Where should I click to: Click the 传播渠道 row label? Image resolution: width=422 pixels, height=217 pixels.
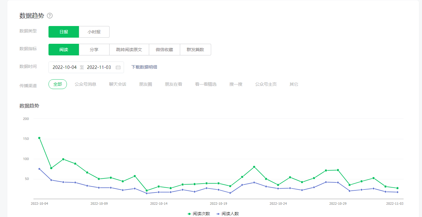click(x=28, y=86)
